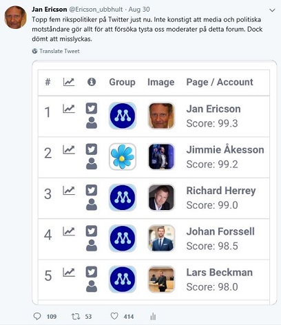Click trend chart icon in Jimmie Åkesson row
The height and width of the screenshot is (325, 281).
(69, 150)
